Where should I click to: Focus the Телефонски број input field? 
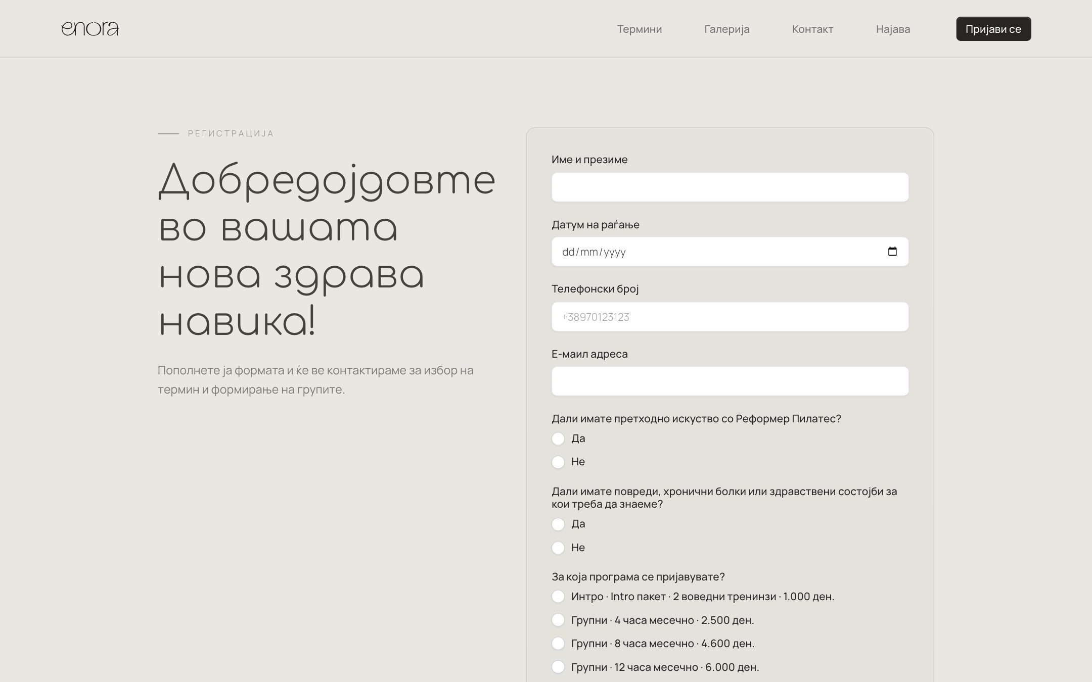pyautogui.click(x=730, y=317)
